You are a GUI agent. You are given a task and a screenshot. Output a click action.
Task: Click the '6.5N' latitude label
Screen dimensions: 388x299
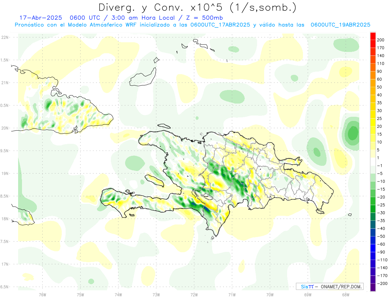click(5, 287)
